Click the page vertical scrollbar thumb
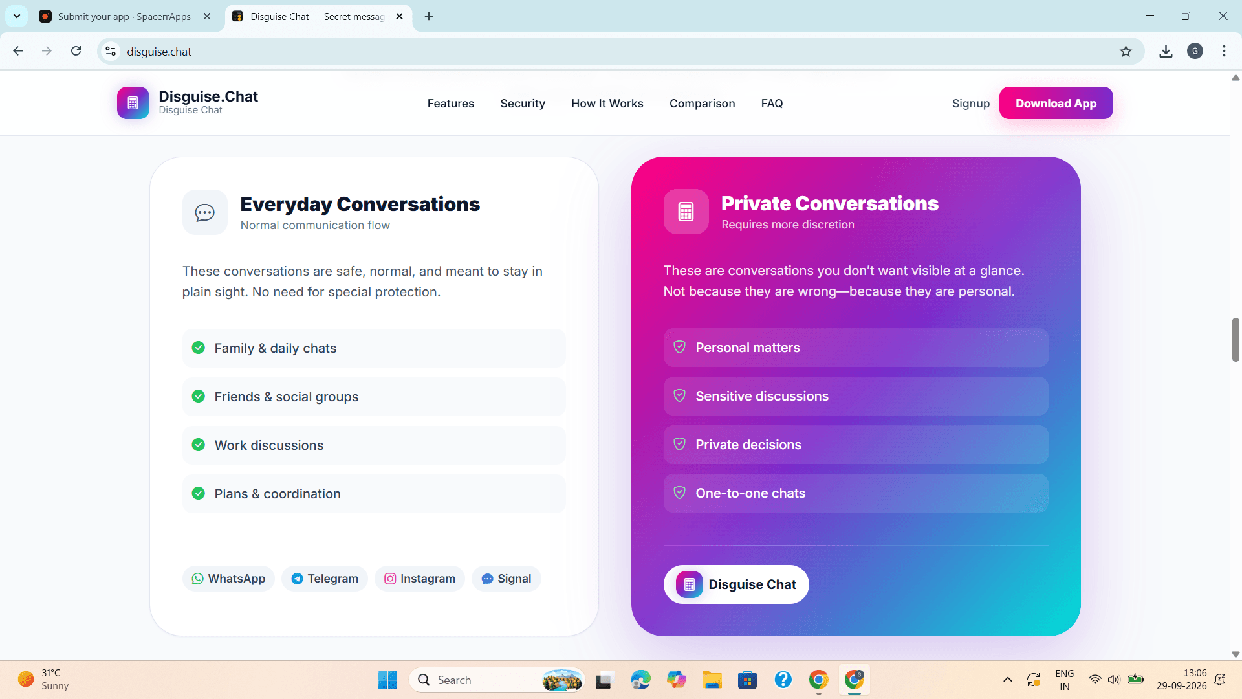The width and height of the screenshot is (1242, 699). 1236,340
